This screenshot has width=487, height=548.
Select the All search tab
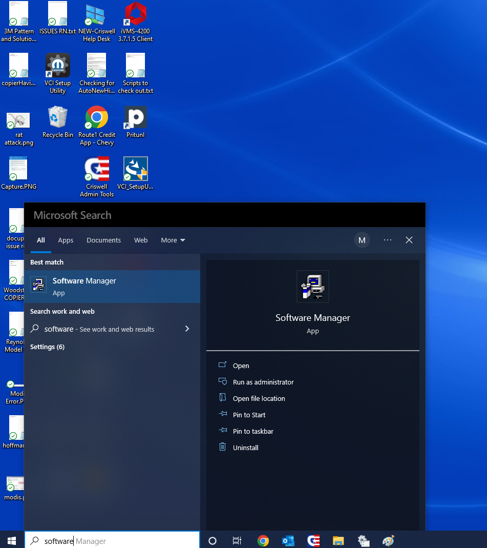point(41,240)
